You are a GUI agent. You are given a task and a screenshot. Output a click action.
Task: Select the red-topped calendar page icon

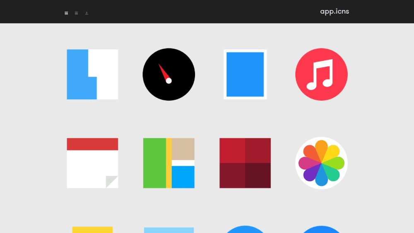click(92, 163)
